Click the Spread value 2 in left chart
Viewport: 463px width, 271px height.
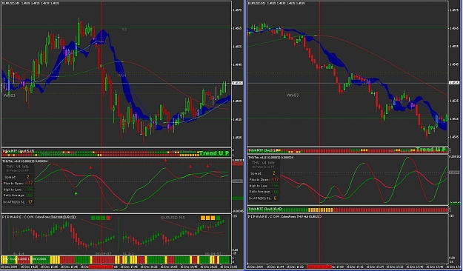tap(28, 177)
